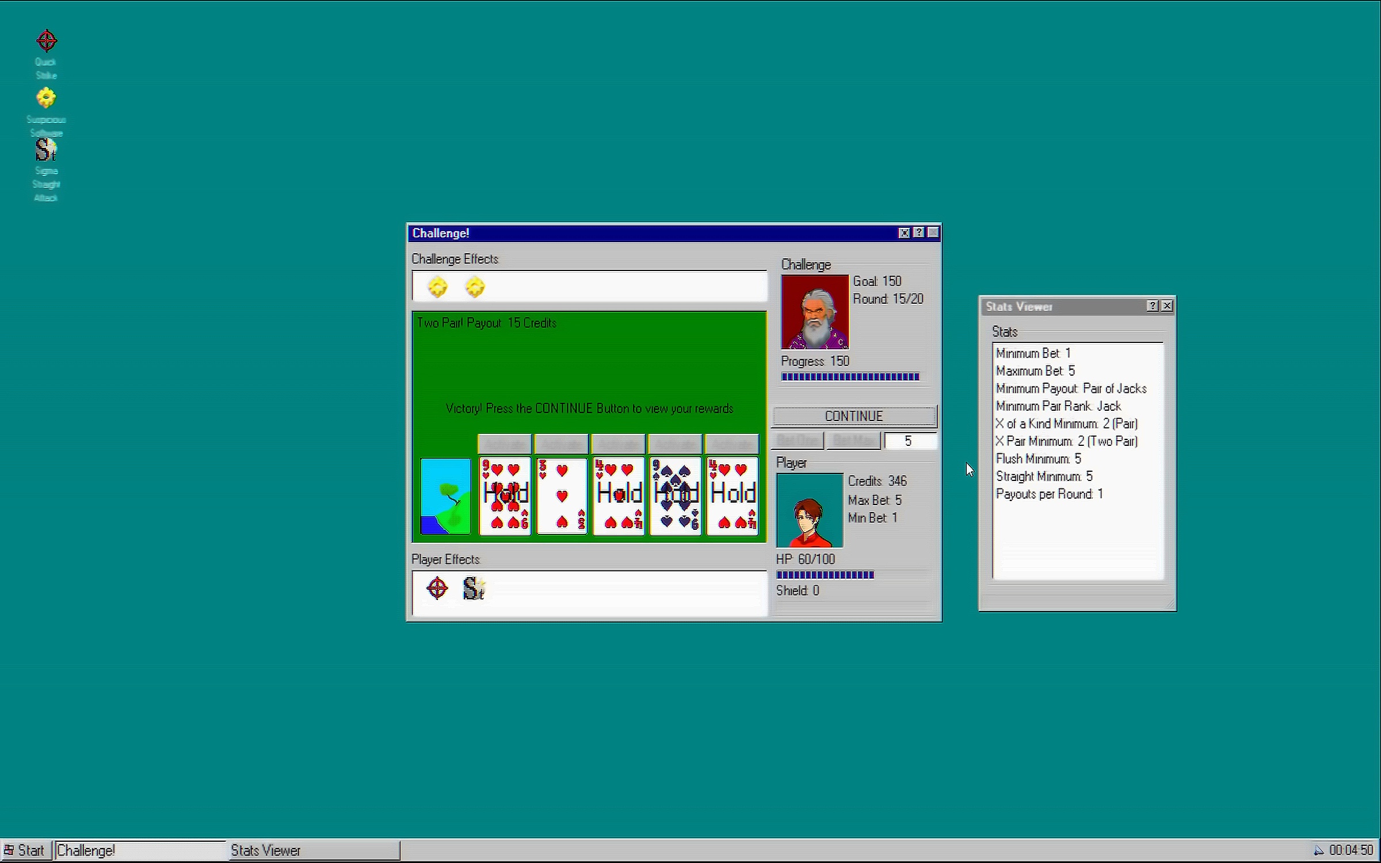The image size is (1381, 863).
Task: Click the challenge Progress bar
Action: click(850, 377)
